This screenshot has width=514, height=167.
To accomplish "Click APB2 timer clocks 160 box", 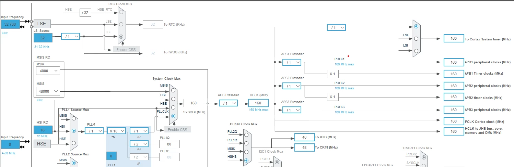I will (454, 97).
